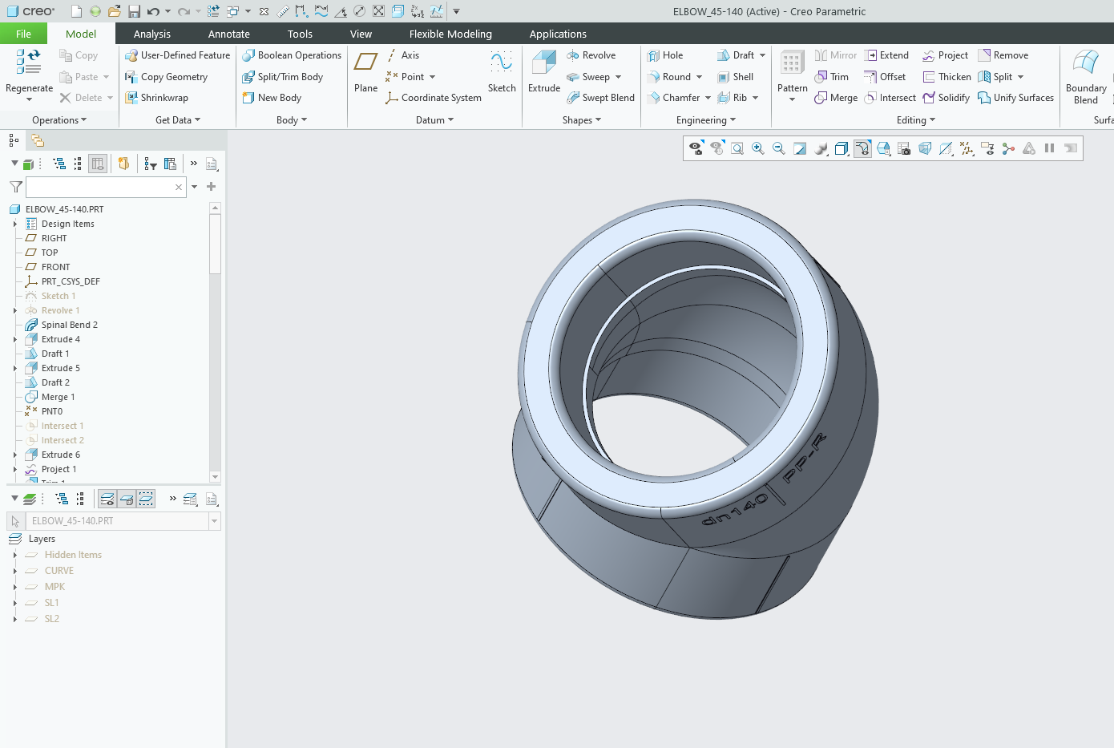The height and width of the screenshot is (748, 1114).
Task: Click Zoom In in the graphics toolbar
Action: (x=757, y=149)
